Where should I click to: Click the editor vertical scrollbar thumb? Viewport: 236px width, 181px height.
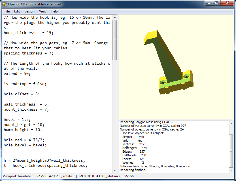(115, 40)
